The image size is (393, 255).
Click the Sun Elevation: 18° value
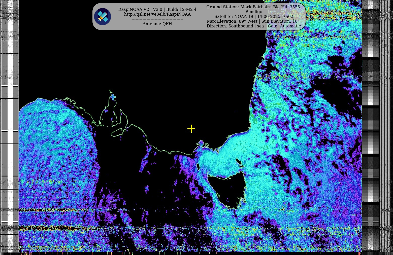tap(280, 21)
